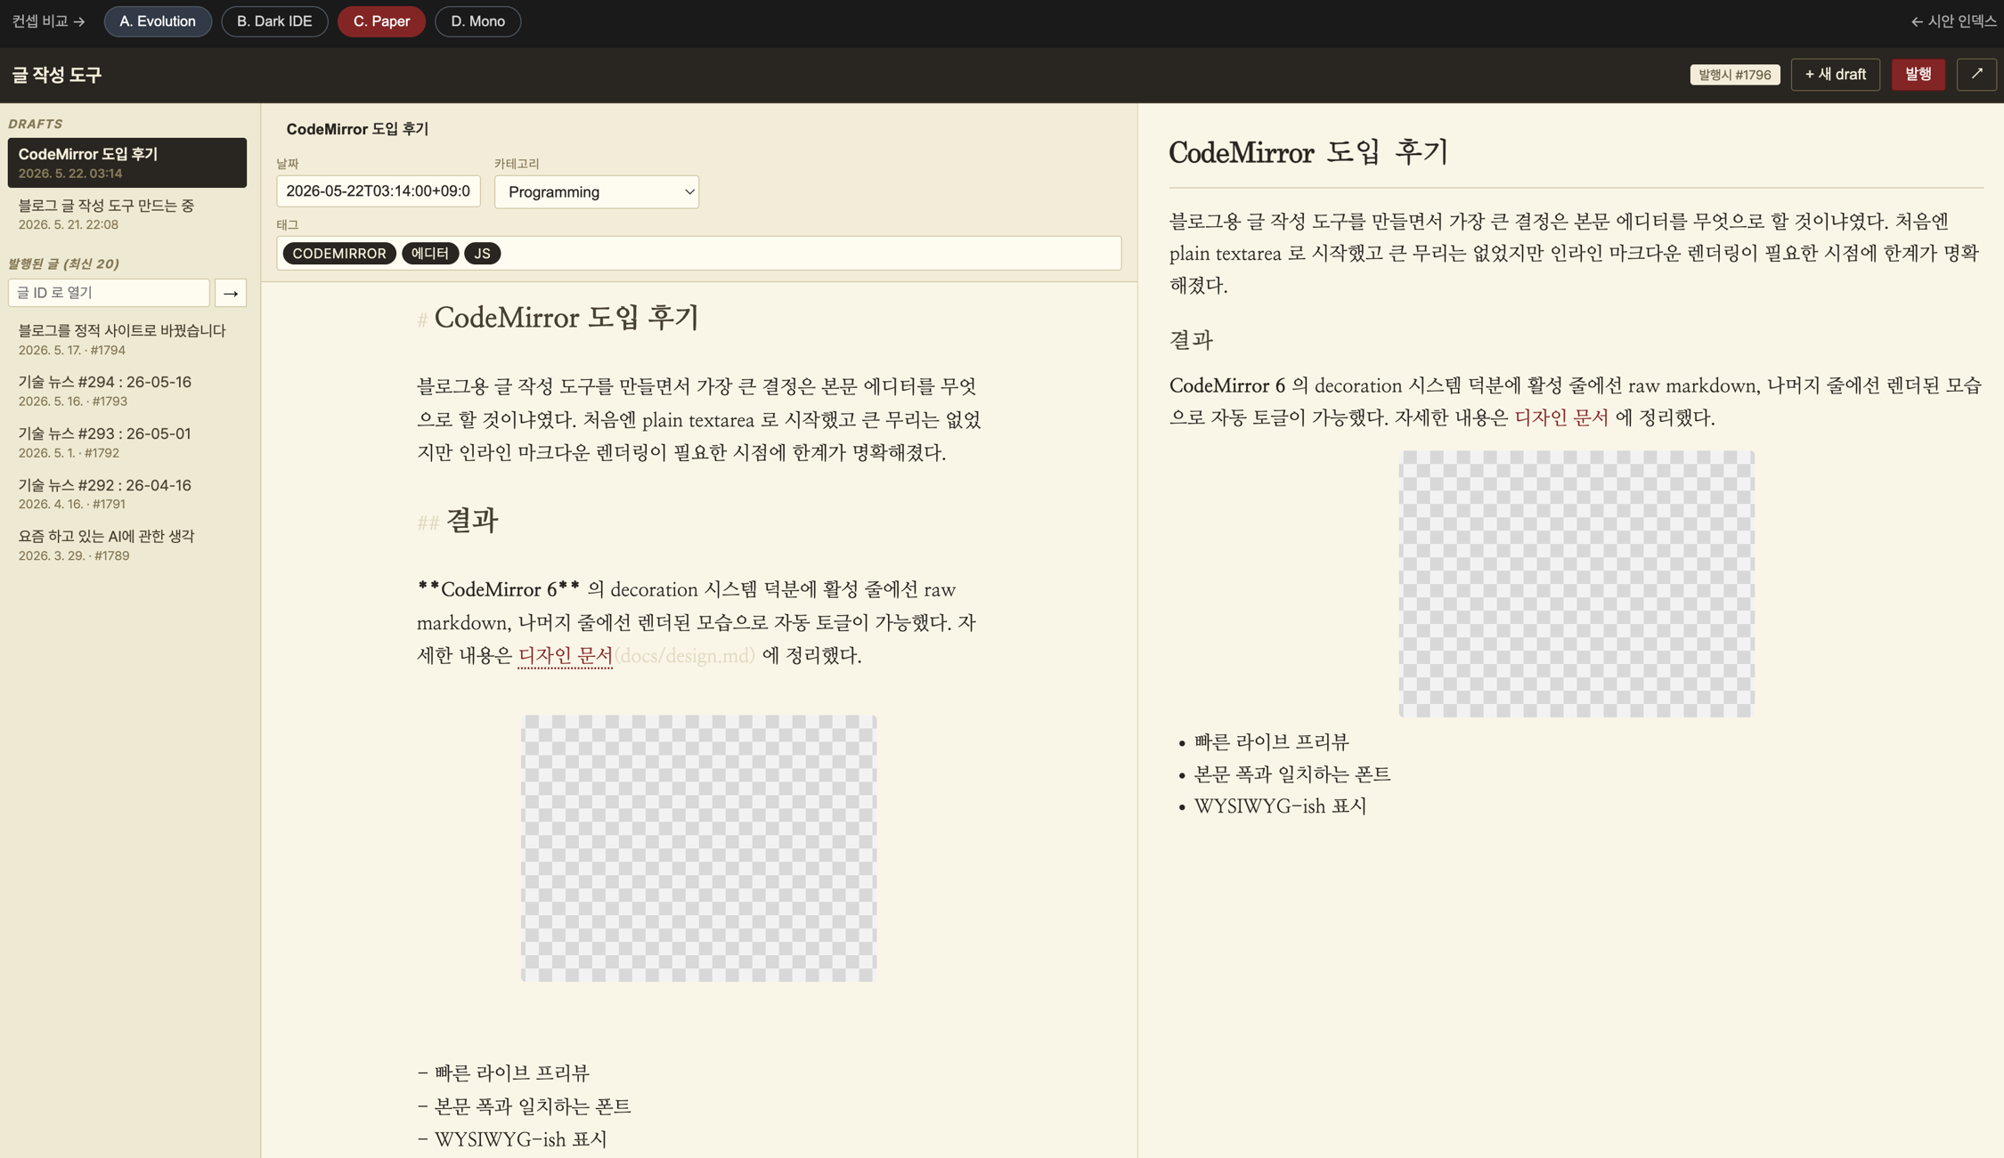This screenshot has height=1158, width=2004.
Task: Click the 발행된 글 (최신 20) label
Action: tap(63, 263)
